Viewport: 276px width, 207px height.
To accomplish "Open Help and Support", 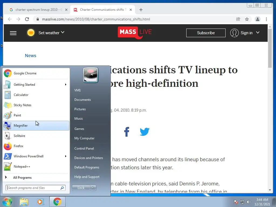I will point(87,177).
